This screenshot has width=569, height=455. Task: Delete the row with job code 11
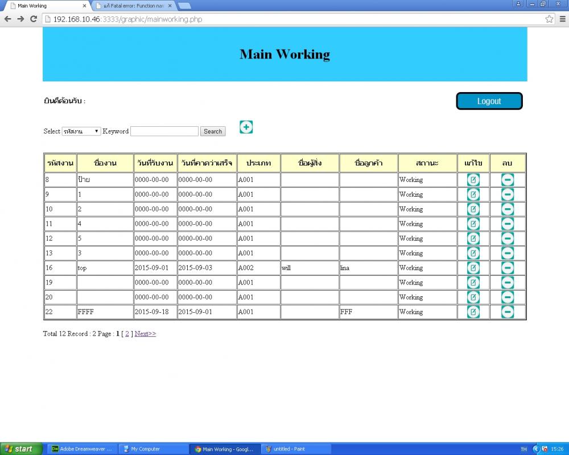(x=508, y=224)
